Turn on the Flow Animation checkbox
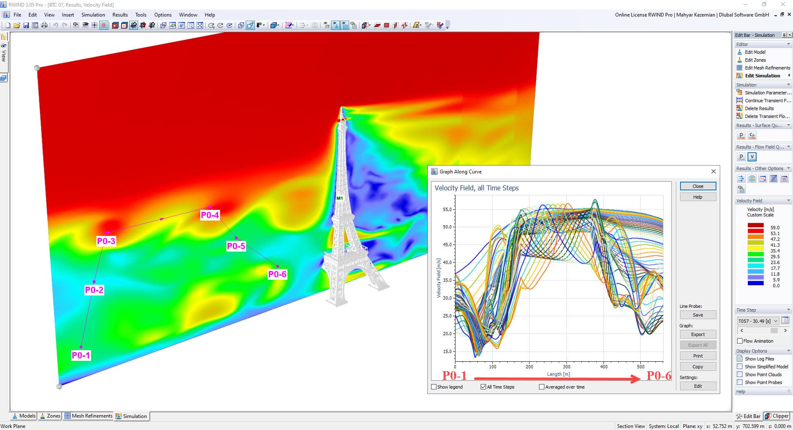The height and width of the screenshot is (430, 793). [740, 341]
